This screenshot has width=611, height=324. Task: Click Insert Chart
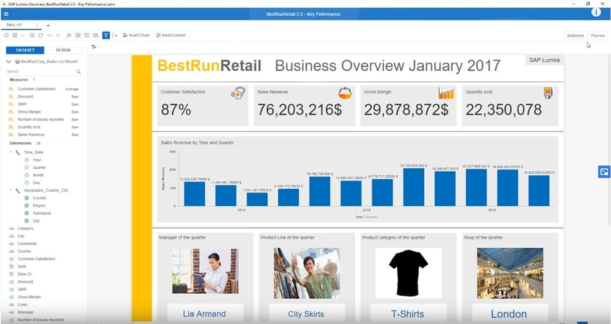pos(136,35)
